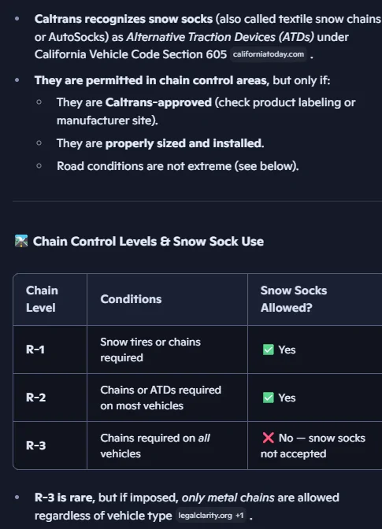Click the green checkmark icon in R-1 row
The image size is (382, 529).
(269, 350)
